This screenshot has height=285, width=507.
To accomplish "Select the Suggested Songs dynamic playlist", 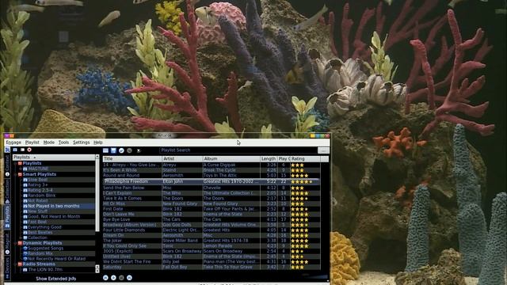I will pyautogui.click(x=46, y=248).
